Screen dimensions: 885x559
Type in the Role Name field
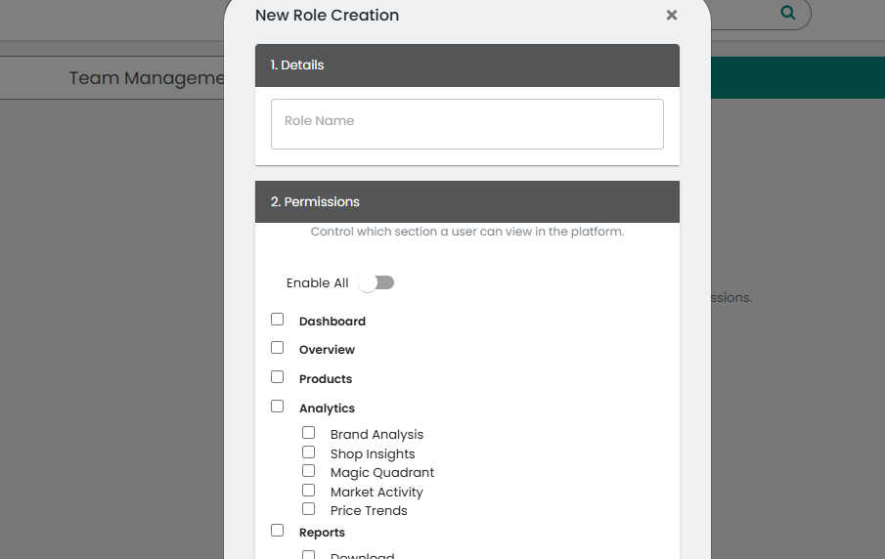pos(466,123)
